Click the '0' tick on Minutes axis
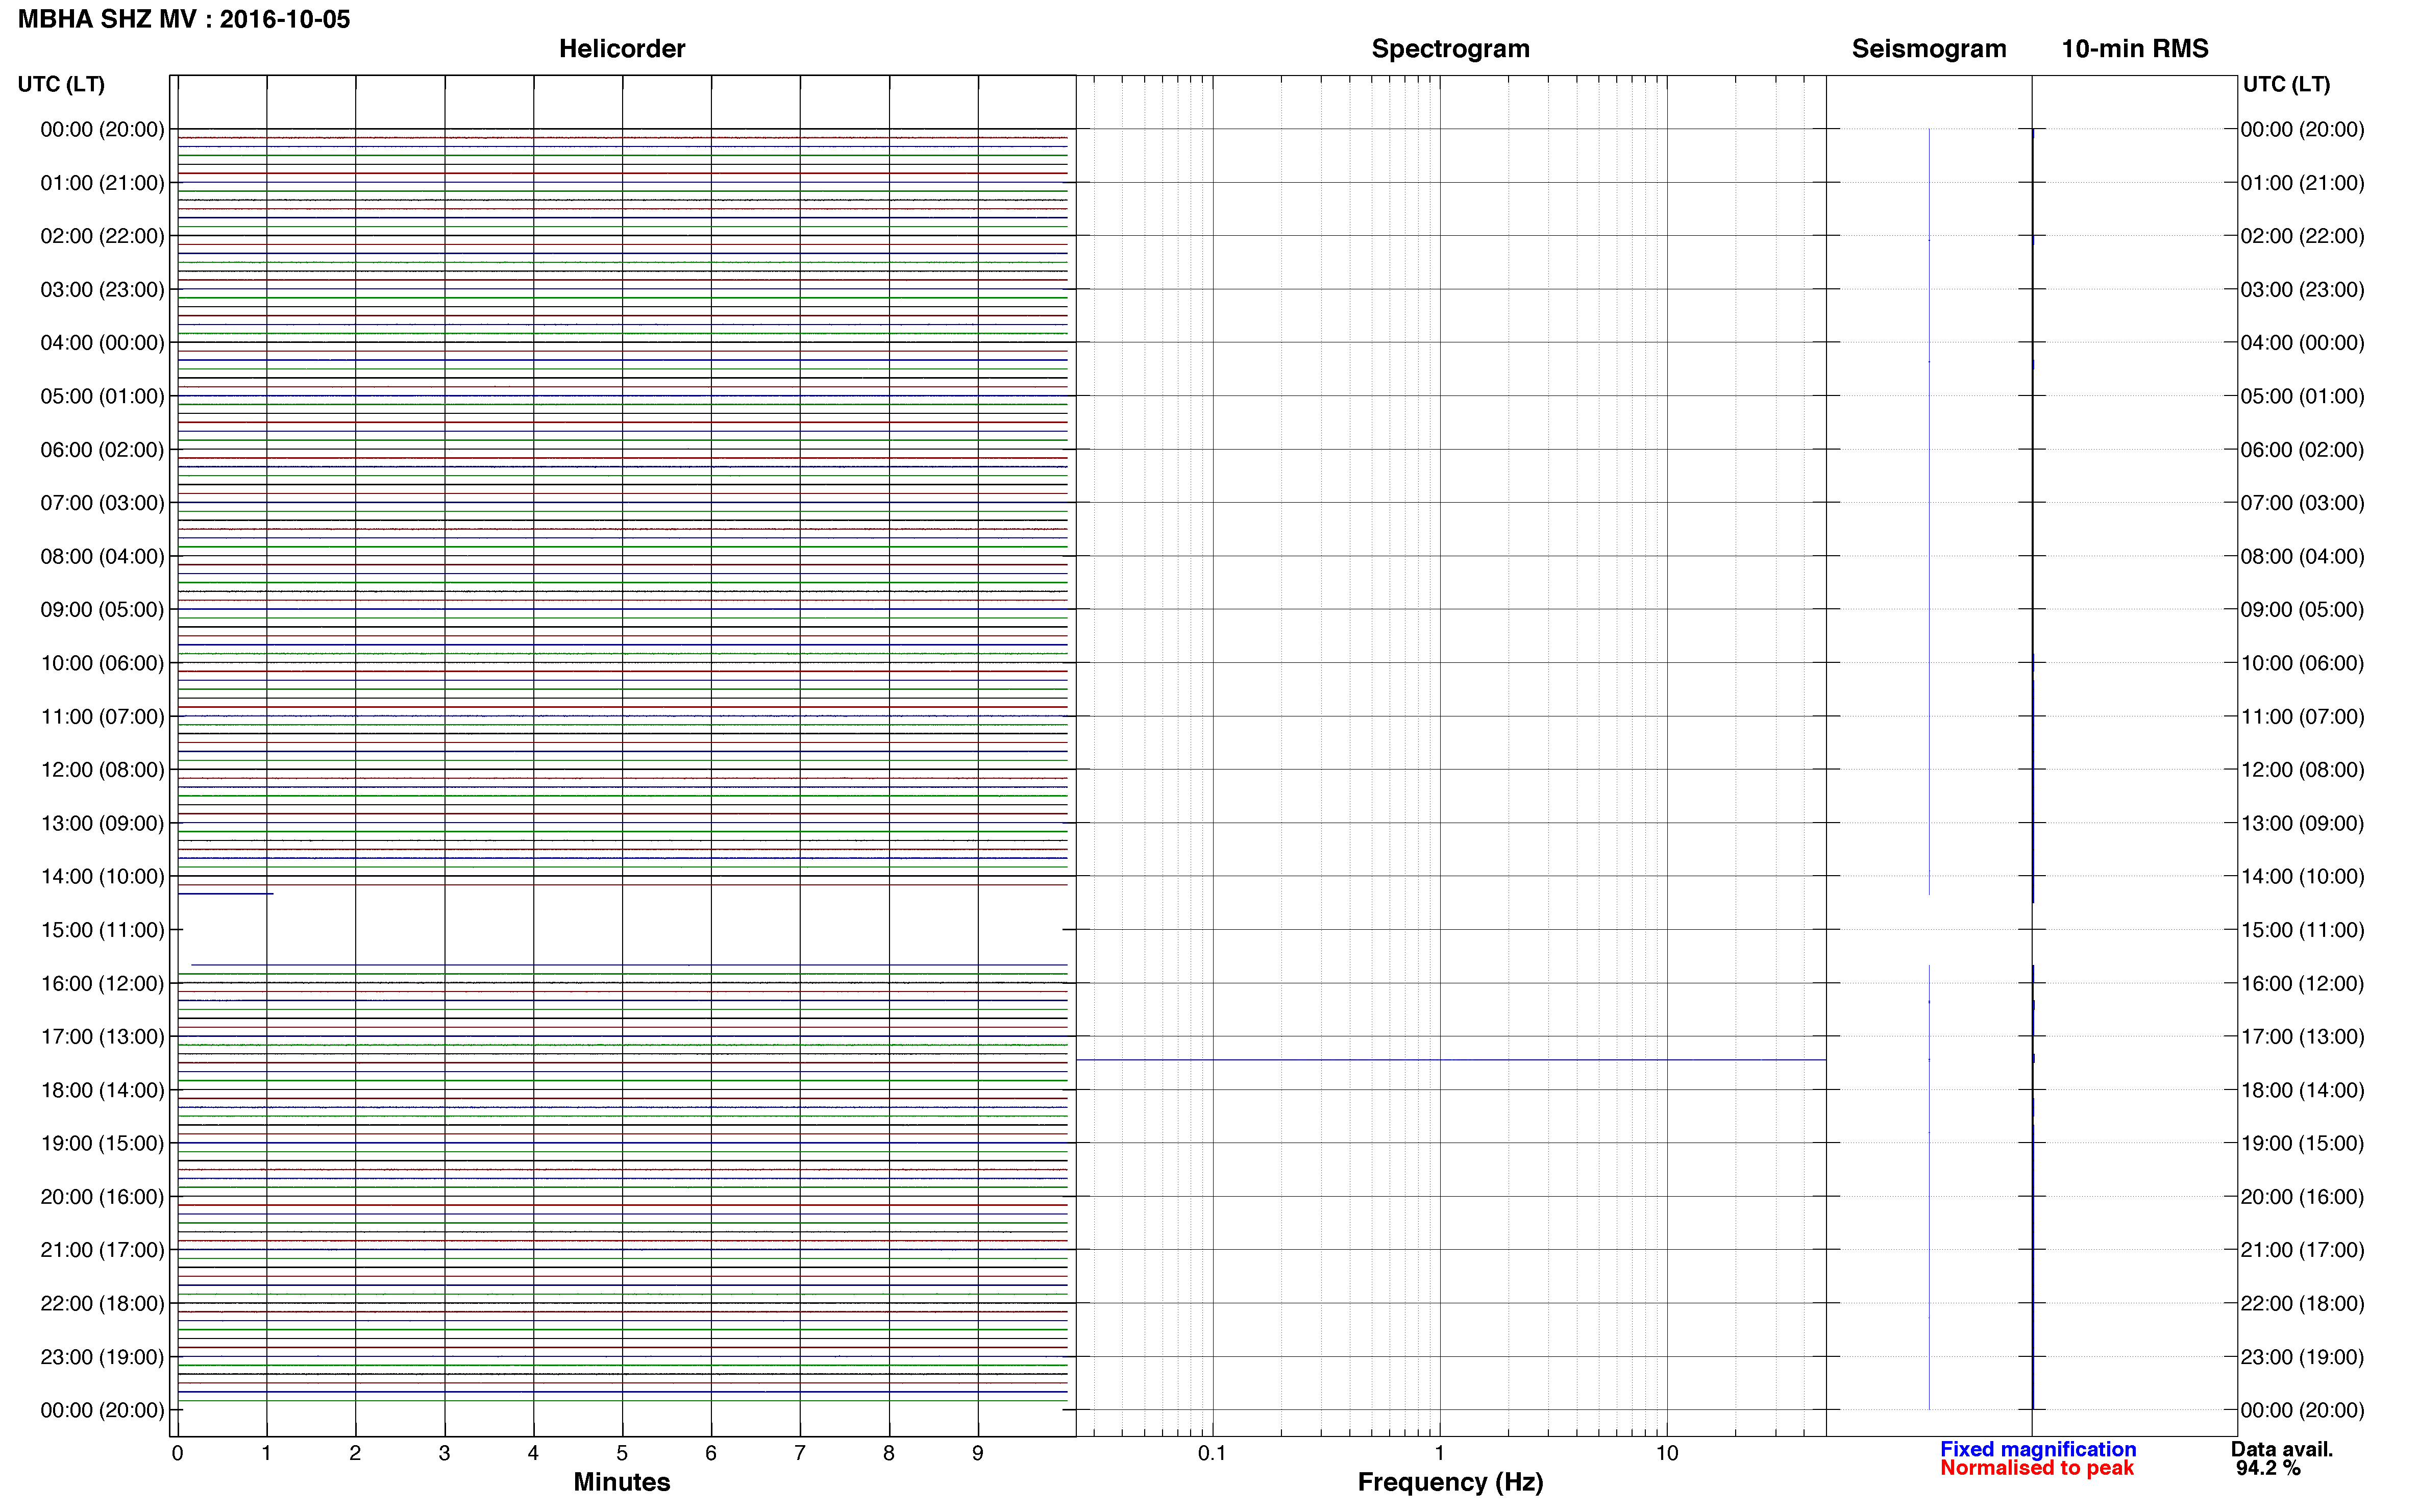Screen dimensions: 2419x1512 tap(177, 1454)
